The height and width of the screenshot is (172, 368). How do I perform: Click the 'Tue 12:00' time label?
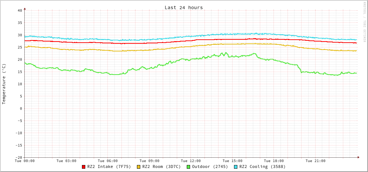[x=191, y=161]
